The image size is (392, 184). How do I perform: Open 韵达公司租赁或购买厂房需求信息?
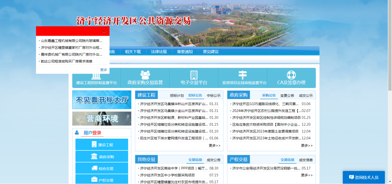pyautogui.click(x=67, y=61)
